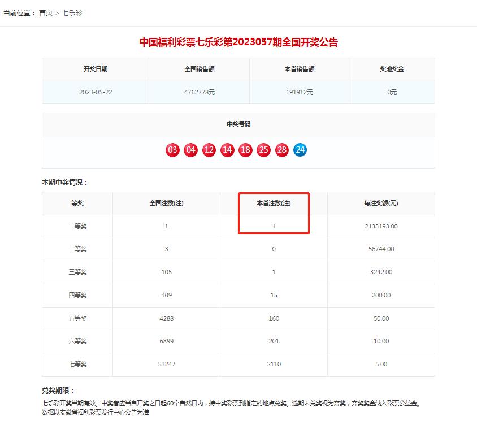Click the red ball numbered 28
This screenshot has width=477, height=436.
[281, 150]
